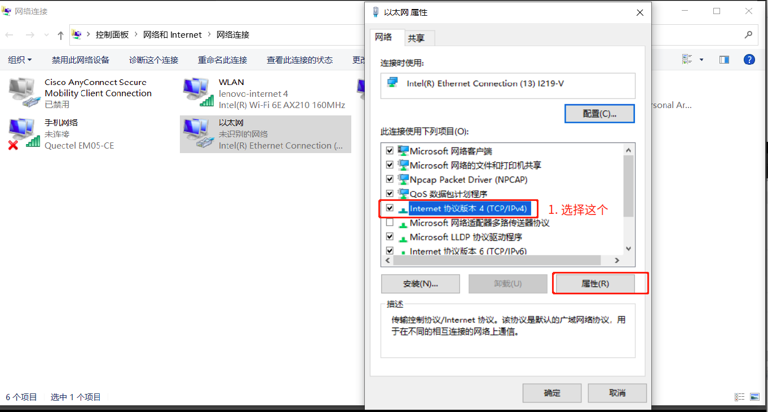
Task: Expand the view options dropdown arrow
Action: coord(701,60)
